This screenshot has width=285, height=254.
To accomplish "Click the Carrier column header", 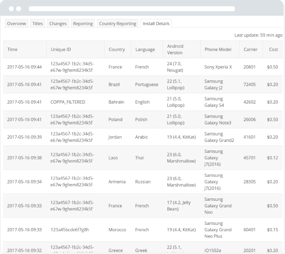I will tap(250, 50).
